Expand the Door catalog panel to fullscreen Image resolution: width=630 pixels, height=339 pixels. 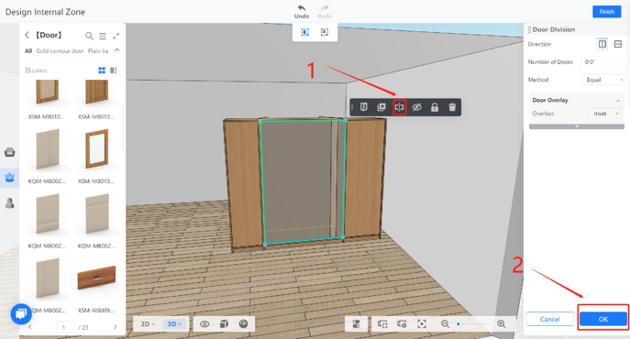(116, 36)
